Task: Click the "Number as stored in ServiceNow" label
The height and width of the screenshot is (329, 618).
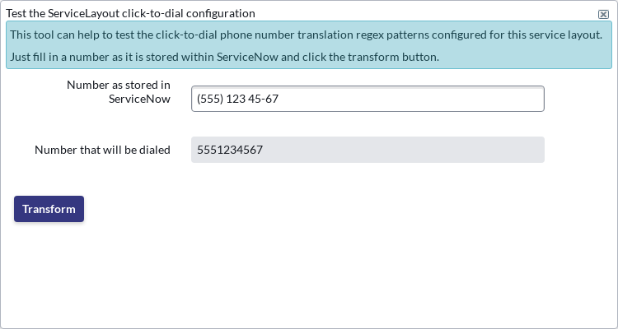Action: point(119,91)
